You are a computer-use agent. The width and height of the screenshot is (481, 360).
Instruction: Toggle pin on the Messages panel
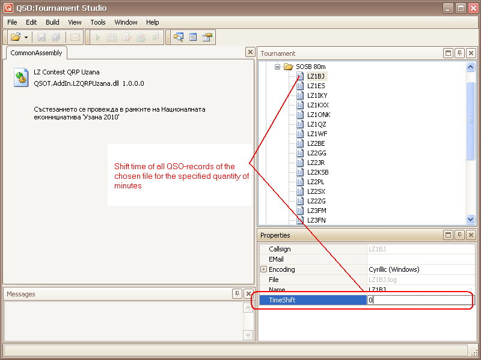(x=237, y=294)
